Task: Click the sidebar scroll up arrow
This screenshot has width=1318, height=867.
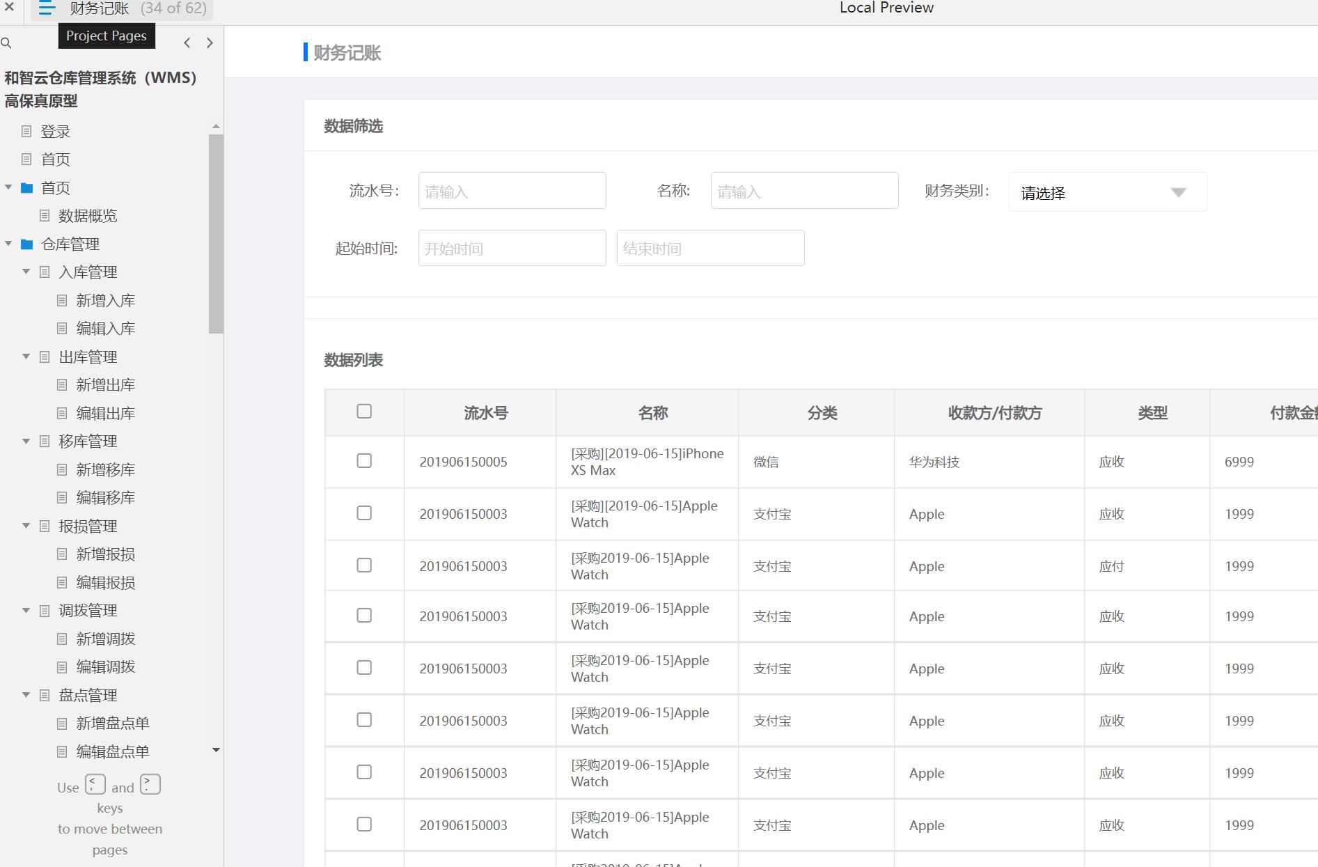Action: pyautogui.click(x=216, y=127)
